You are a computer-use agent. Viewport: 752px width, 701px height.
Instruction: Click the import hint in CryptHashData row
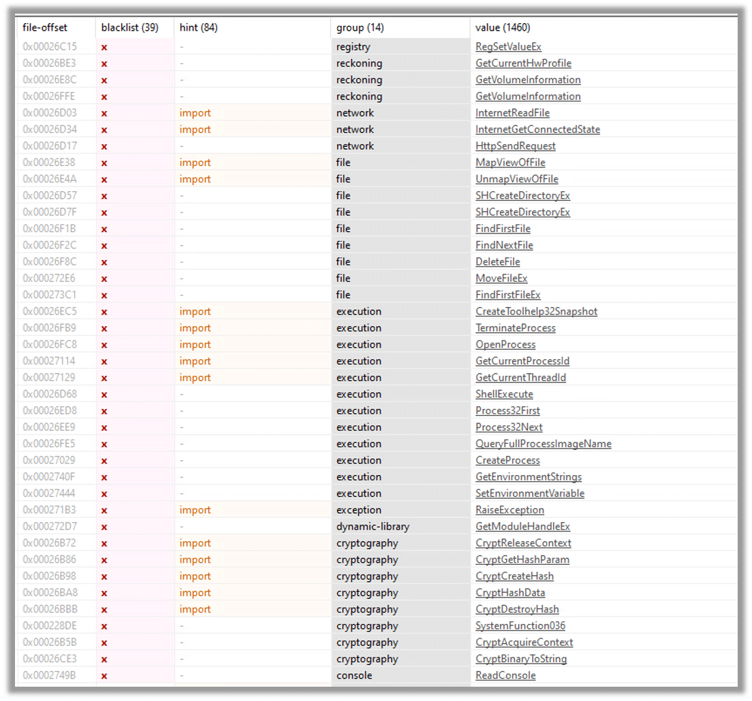pos(195,593)
